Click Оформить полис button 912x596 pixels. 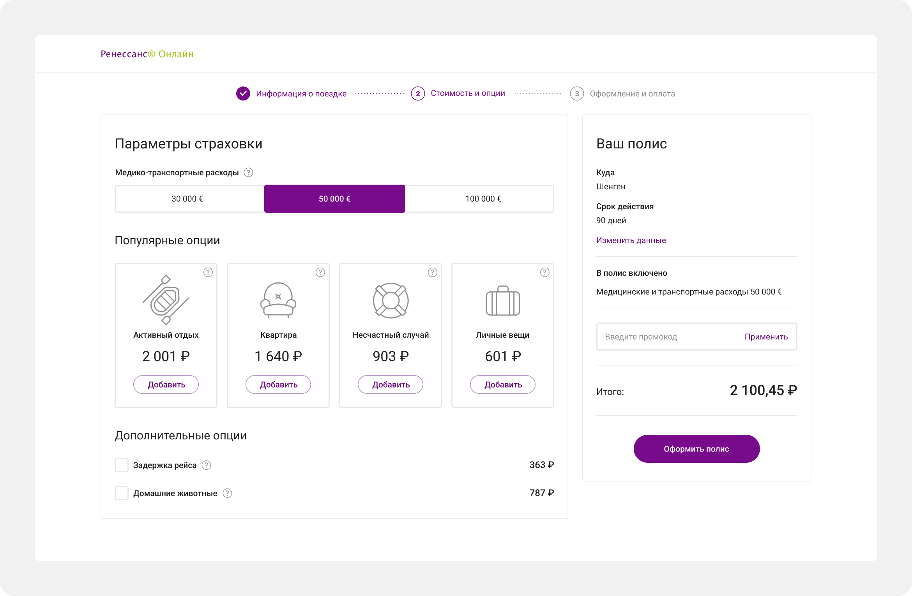[696, 449]
